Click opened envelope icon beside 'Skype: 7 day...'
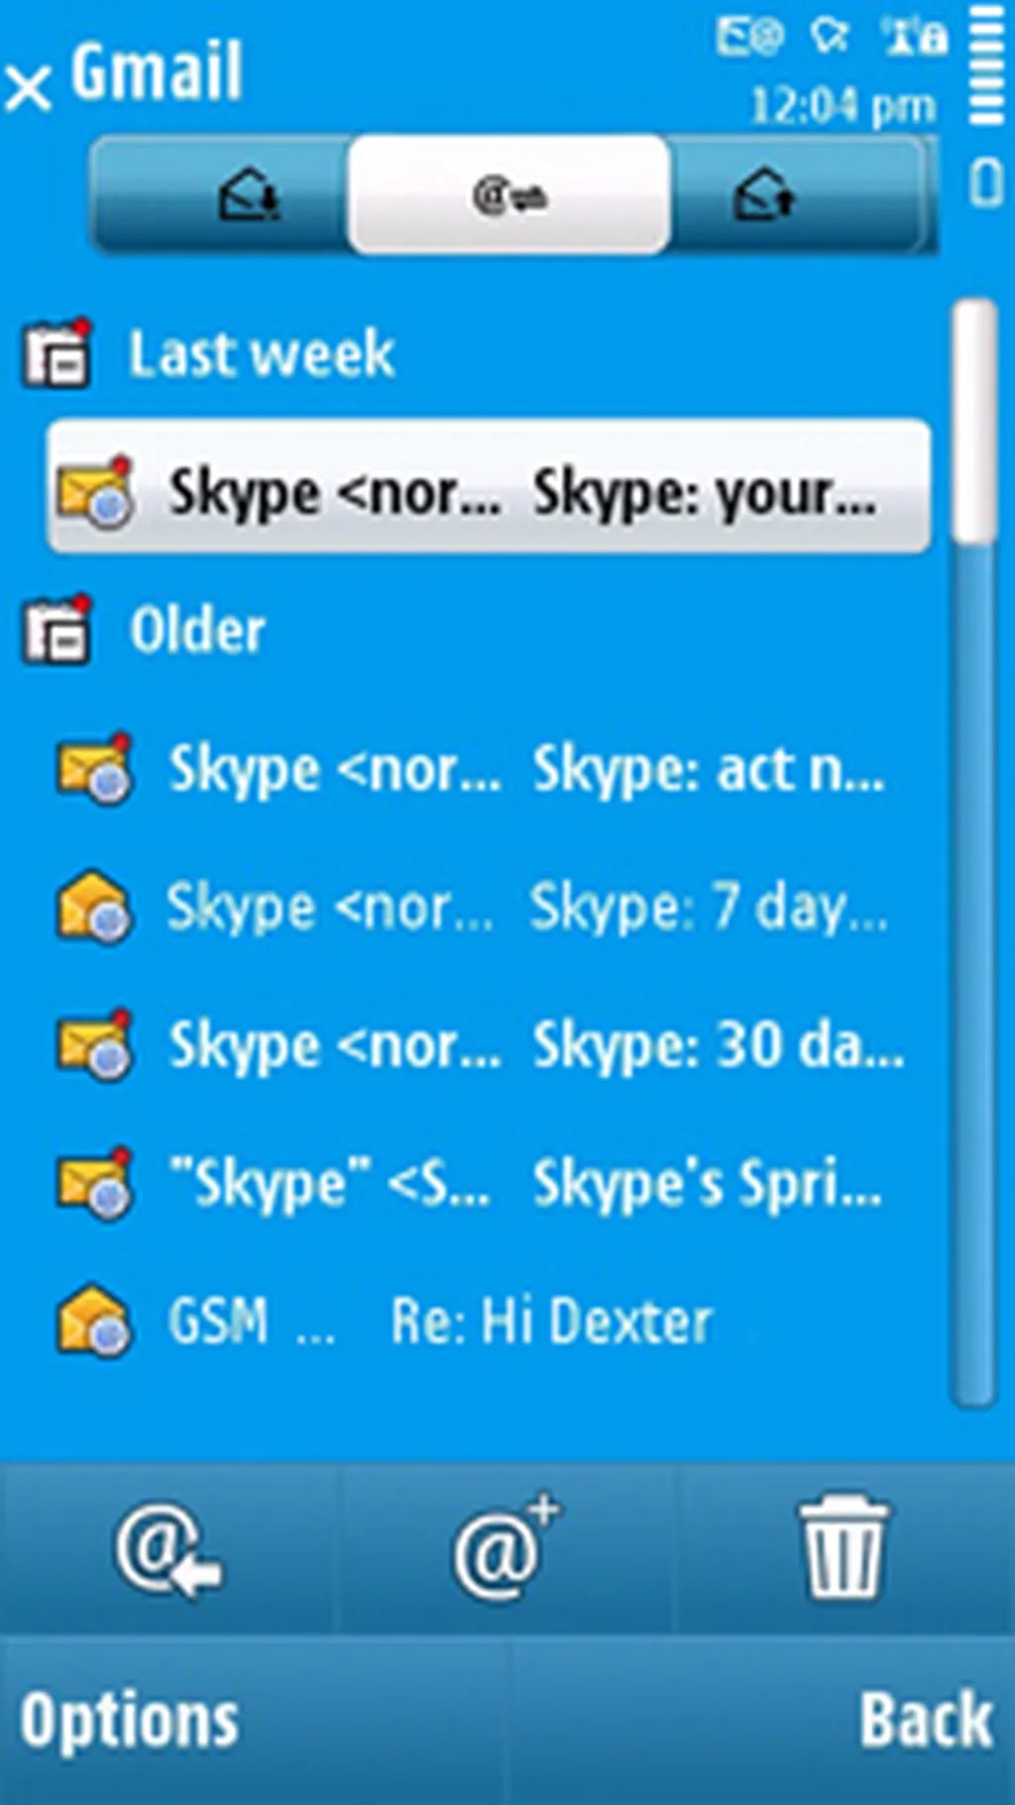The height and width of the screenshot is (1805, 1015). click(95, 906)
